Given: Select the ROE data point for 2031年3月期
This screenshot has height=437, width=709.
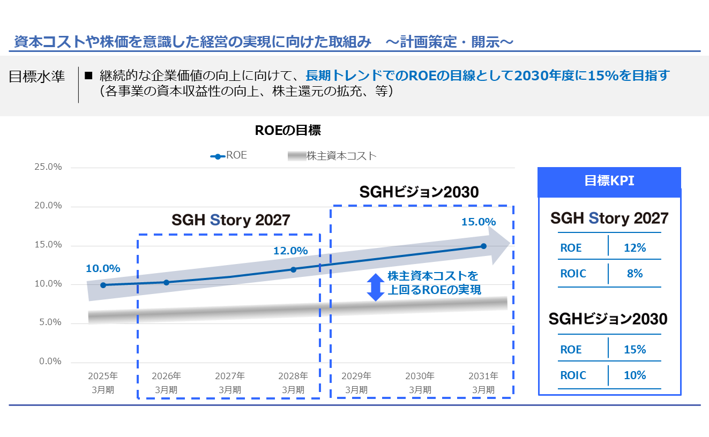Looking at the screenshot, I should [483, 246].
